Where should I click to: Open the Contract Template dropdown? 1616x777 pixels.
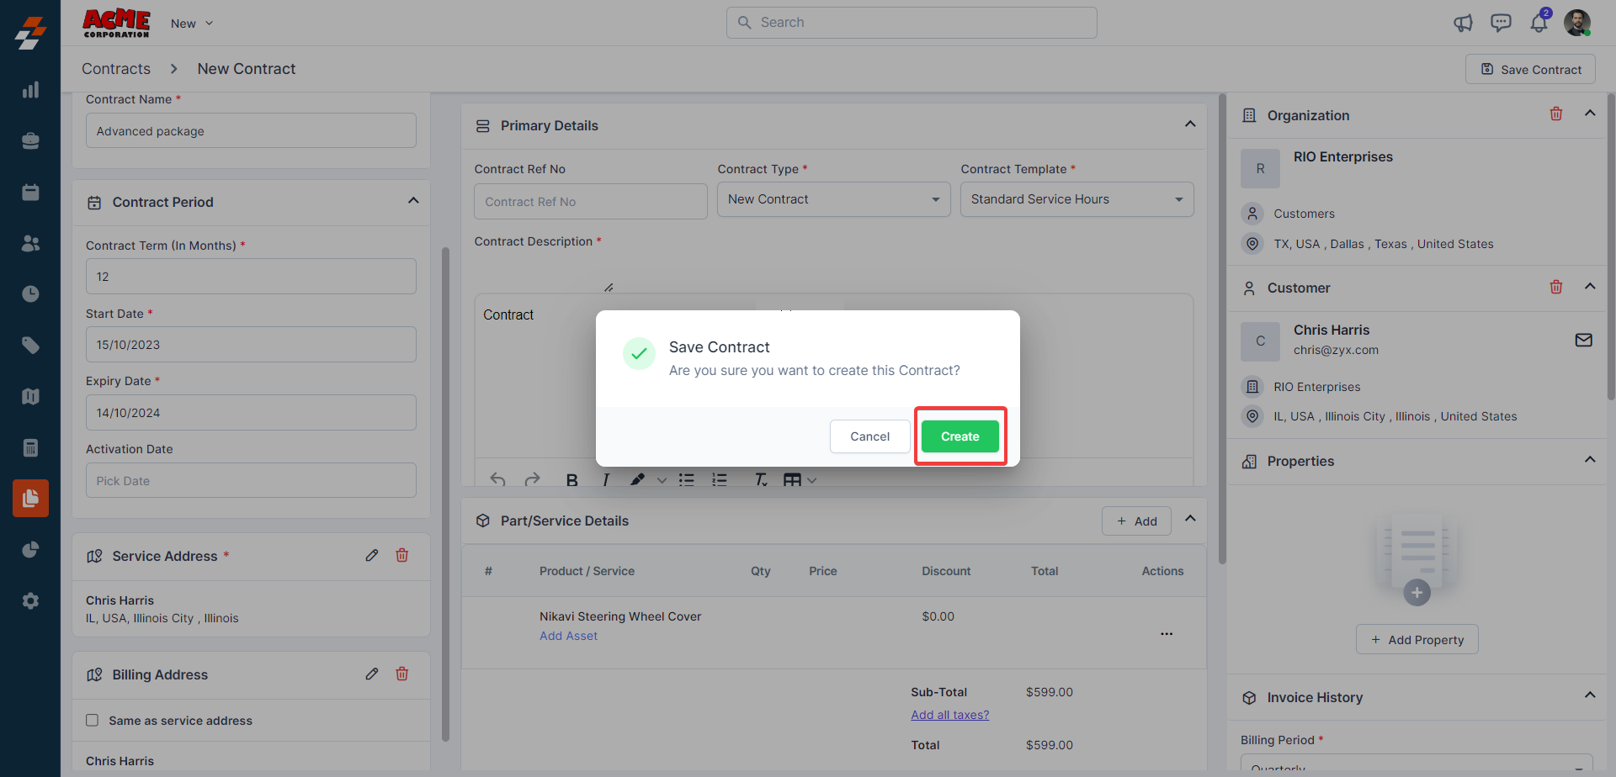(x=1076, y=199)
